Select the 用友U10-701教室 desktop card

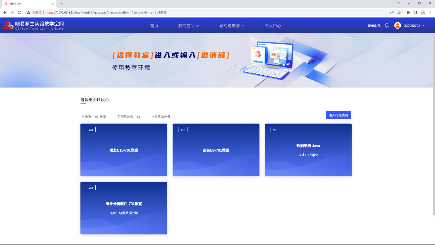pyautogui.click(x=124, y=150)
